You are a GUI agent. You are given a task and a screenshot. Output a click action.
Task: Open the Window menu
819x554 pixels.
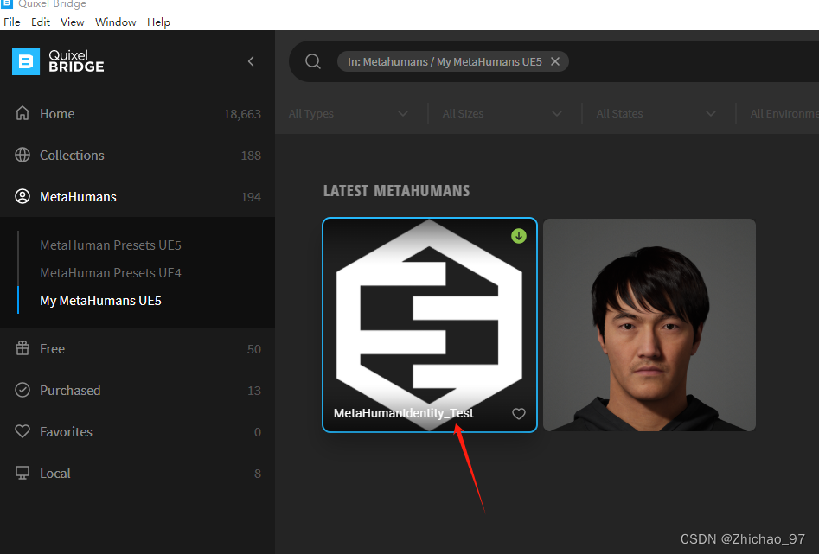click(x=115, y=22)
